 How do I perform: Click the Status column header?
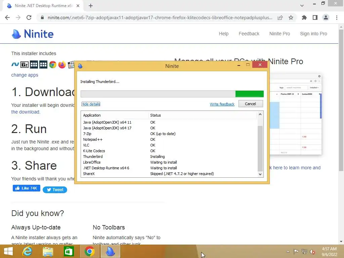[x=202, y=115]
